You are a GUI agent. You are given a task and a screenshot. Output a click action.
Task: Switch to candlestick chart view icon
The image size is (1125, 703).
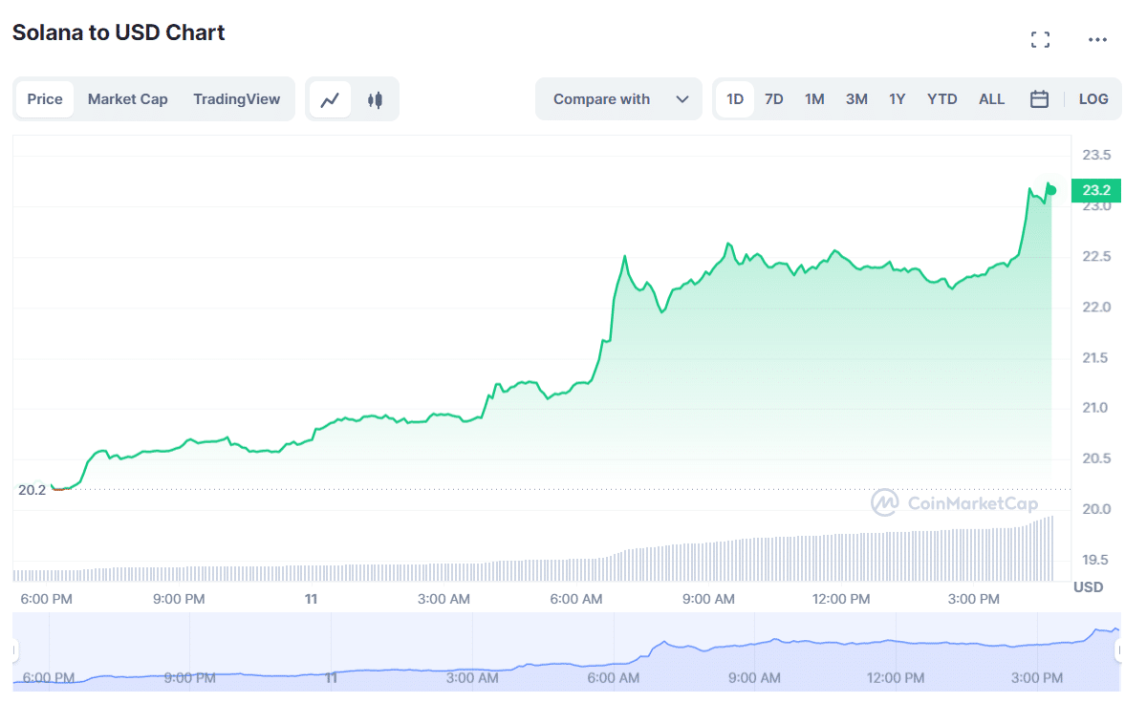click(x=375, y=99)
